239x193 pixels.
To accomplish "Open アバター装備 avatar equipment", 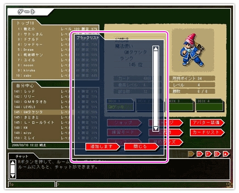I will [207, 123].
